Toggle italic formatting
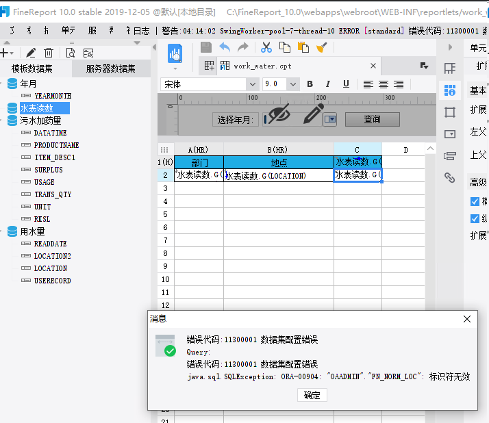Screen dimensions: 489x423 [x=328, y=84]
